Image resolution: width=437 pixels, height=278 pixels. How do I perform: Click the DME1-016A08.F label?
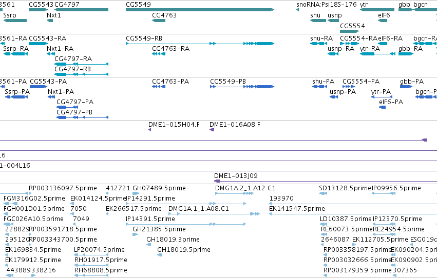click(235, 125)
